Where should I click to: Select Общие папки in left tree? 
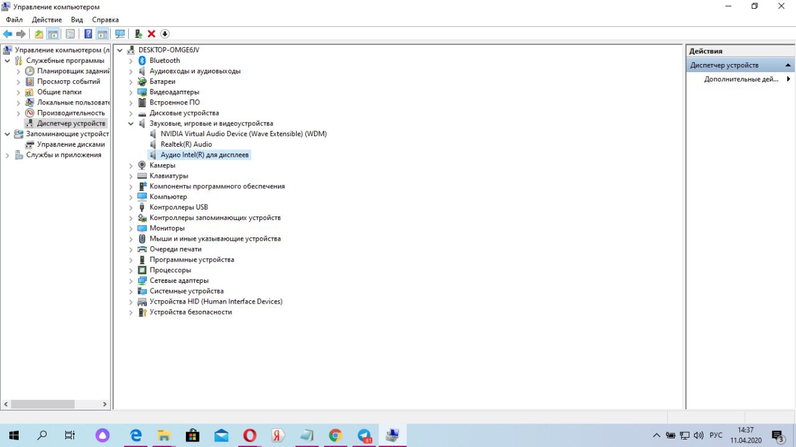(x=59, y=92)
